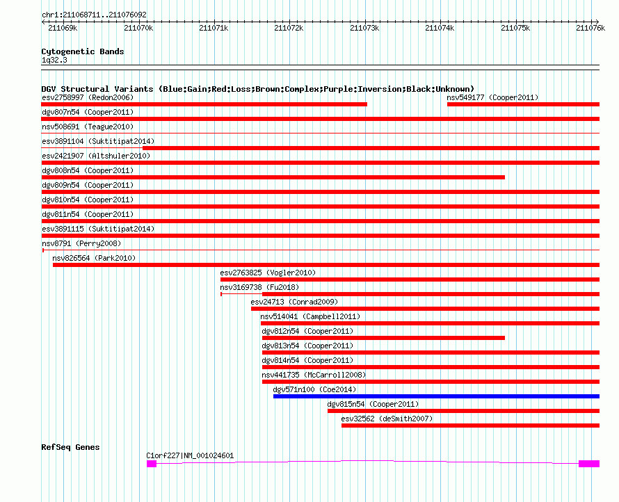Viewport: 619px width, 502px height.
Task: Click dgv571n100 (Coe2014) label
Action: point(314,389)
